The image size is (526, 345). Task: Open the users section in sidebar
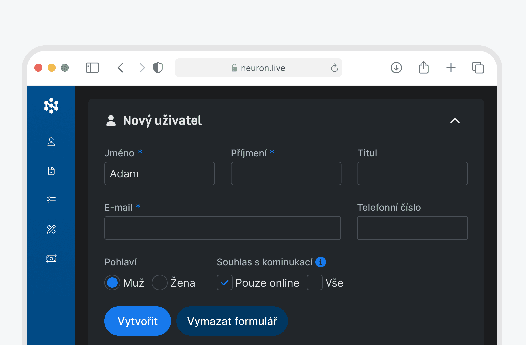pos(51,142)
